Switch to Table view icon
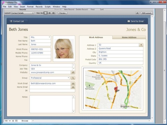167x125 pixels. click(x=54, y=13)
